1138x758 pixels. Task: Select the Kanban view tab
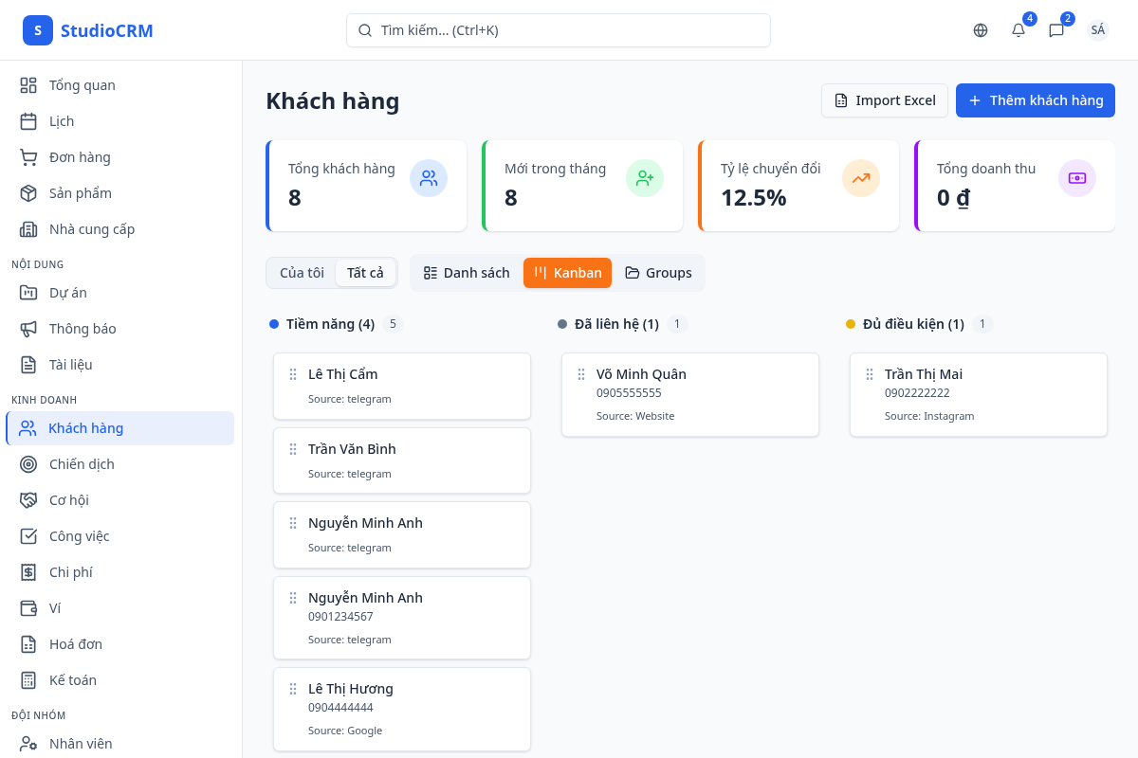pyautogui.click(x=567, y=272)
